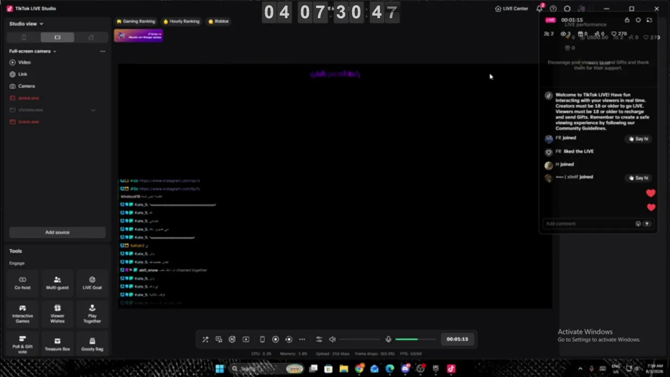Click the phone orientation icon in toolbar
The image size is (670, 377).
pyautogui.click(x=262, y=339)
